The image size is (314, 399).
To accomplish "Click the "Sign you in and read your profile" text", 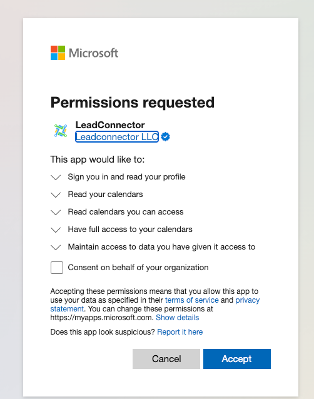I will coord(126,177).
